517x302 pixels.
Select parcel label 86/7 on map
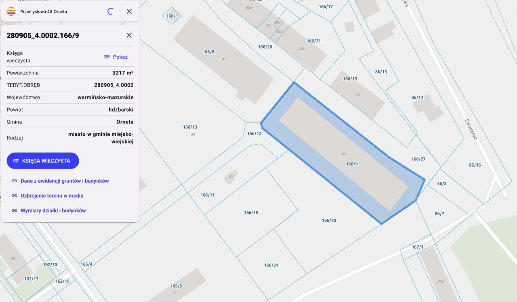[439, 213]
